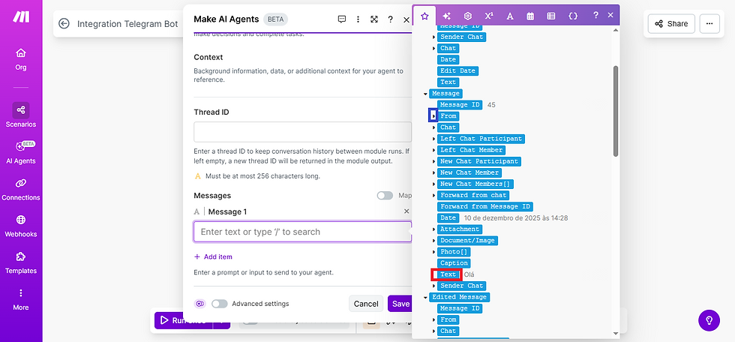Save the AI agent settings

(x=400, y=304)
